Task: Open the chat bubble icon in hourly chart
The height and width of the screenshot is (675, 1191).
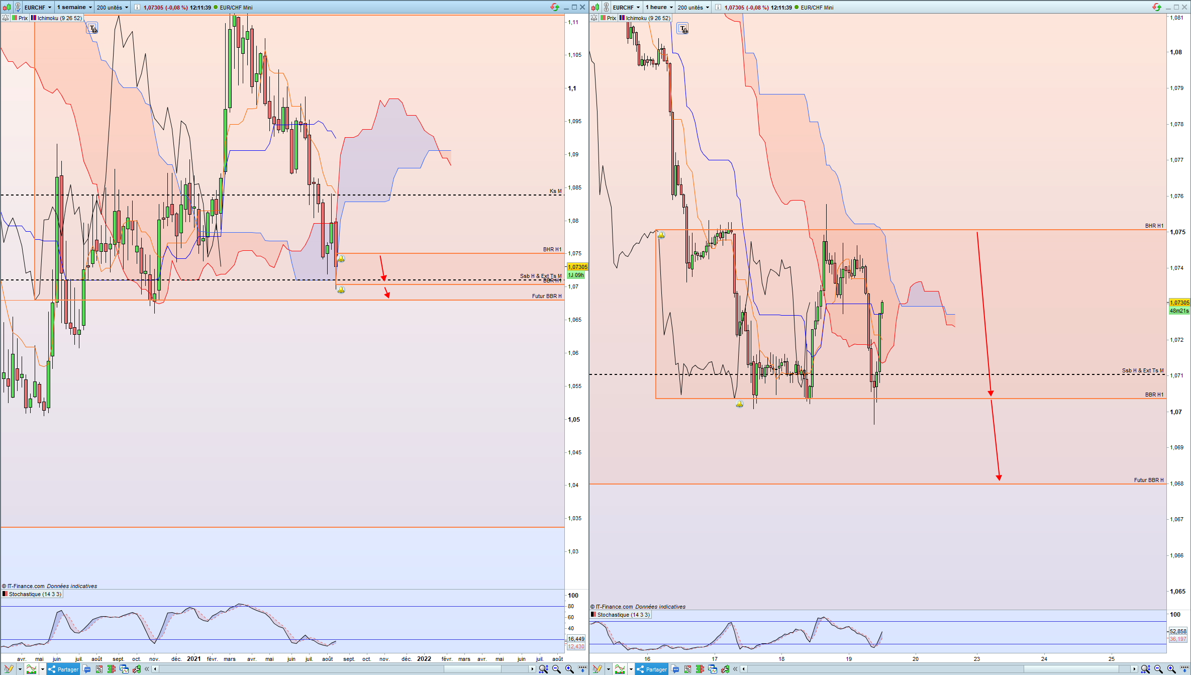Action: pyautogui.click(x=675, y=669)
